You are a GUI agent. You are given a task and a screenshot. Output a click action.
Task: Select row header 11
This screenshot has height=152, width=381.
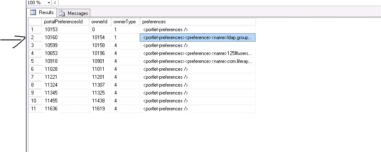coord(35,109)
